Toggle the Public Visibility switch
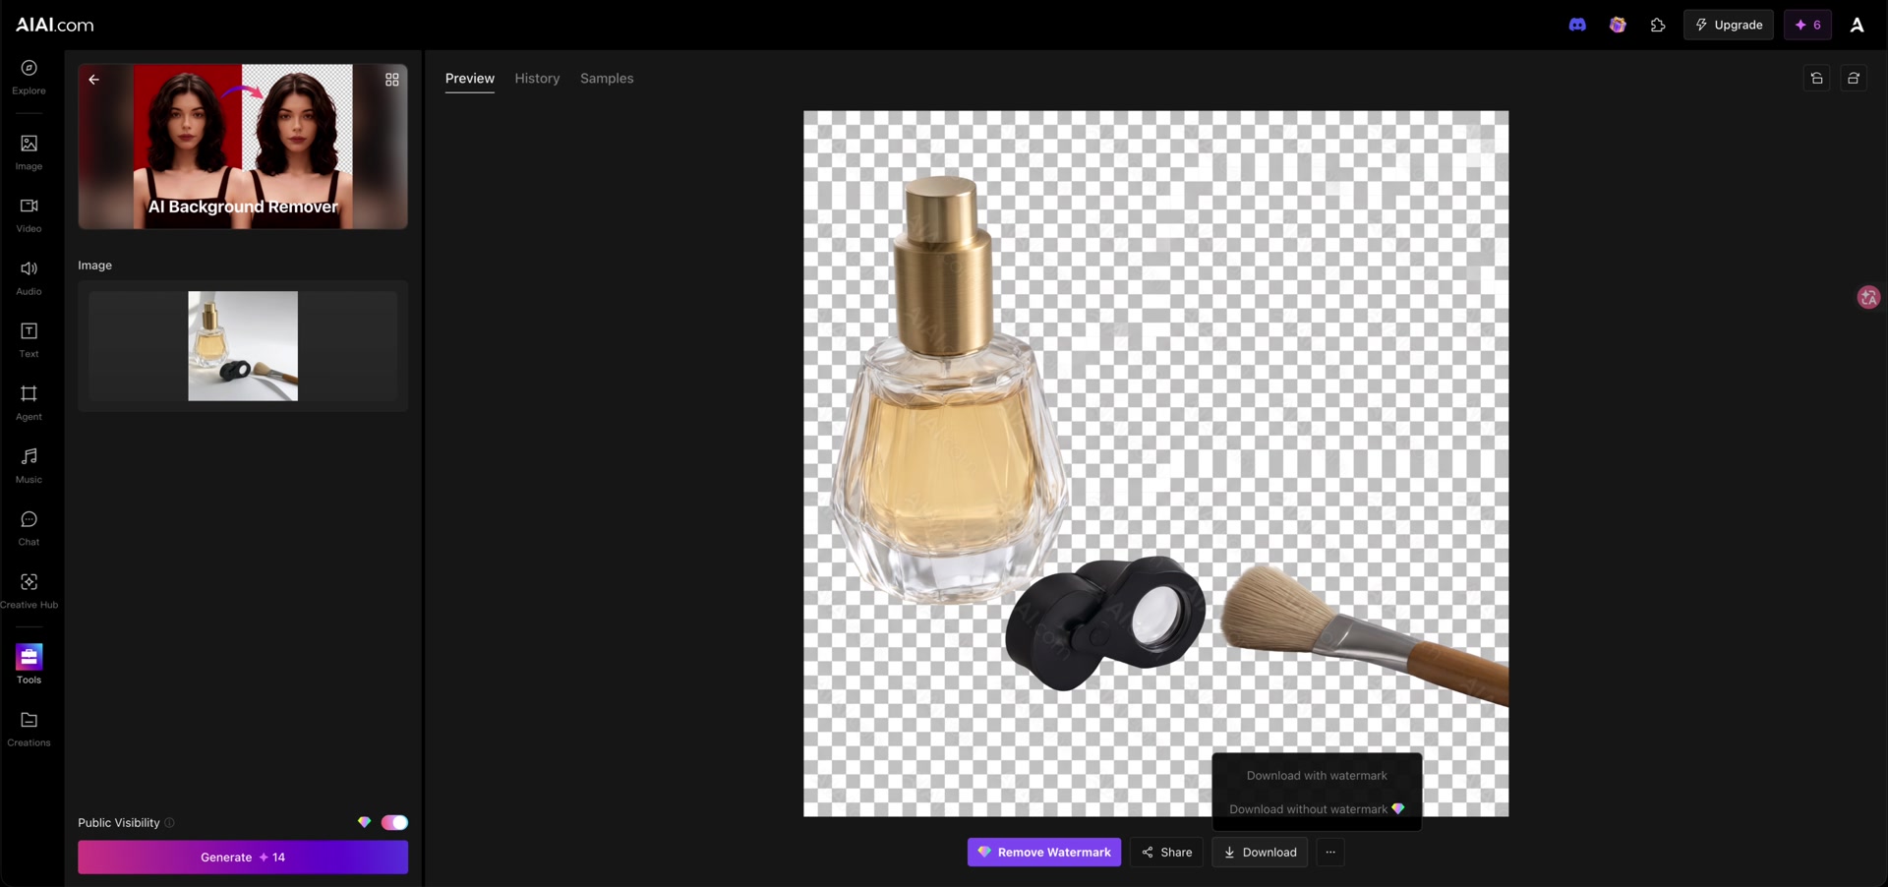 pos(394,823)
